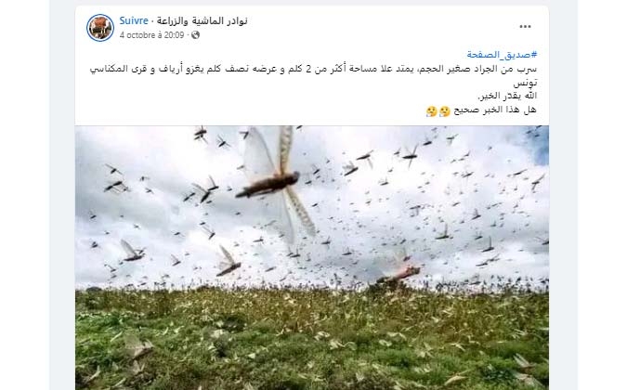Image resolution: width=627 pixels, height=390 pixels.
Task: Click the reddish locust near the grass
Action: (x=402, y=274)
